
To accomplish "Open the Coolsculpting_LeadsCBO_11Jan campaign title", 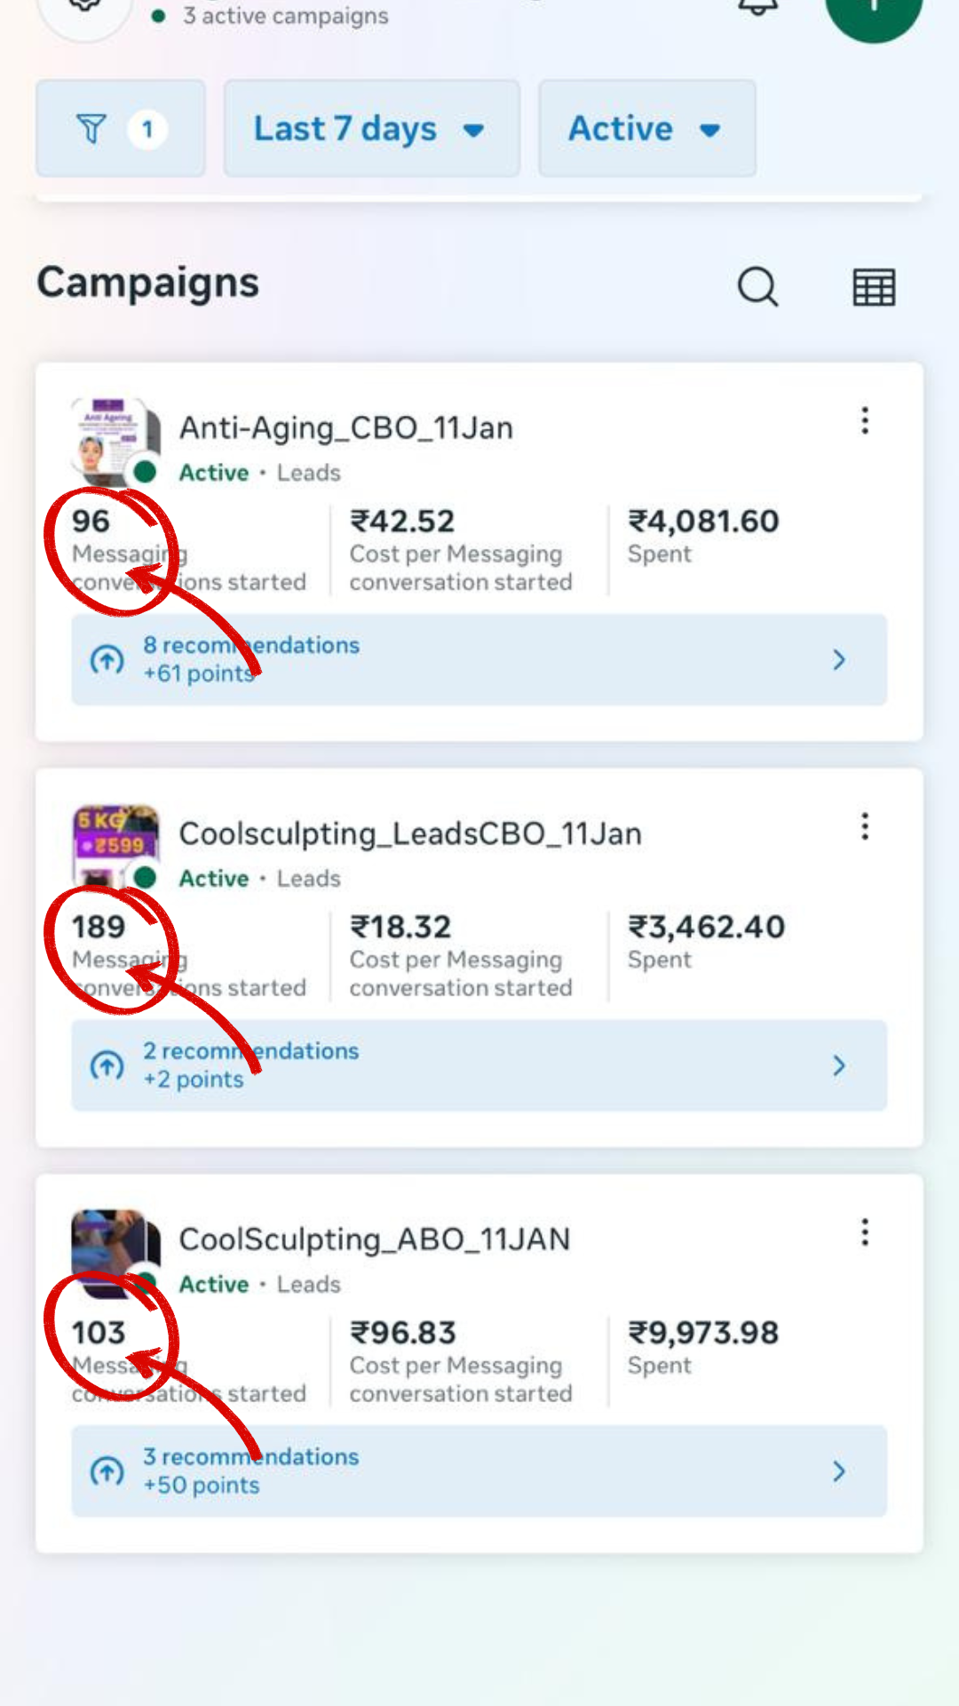I will 410,834.
